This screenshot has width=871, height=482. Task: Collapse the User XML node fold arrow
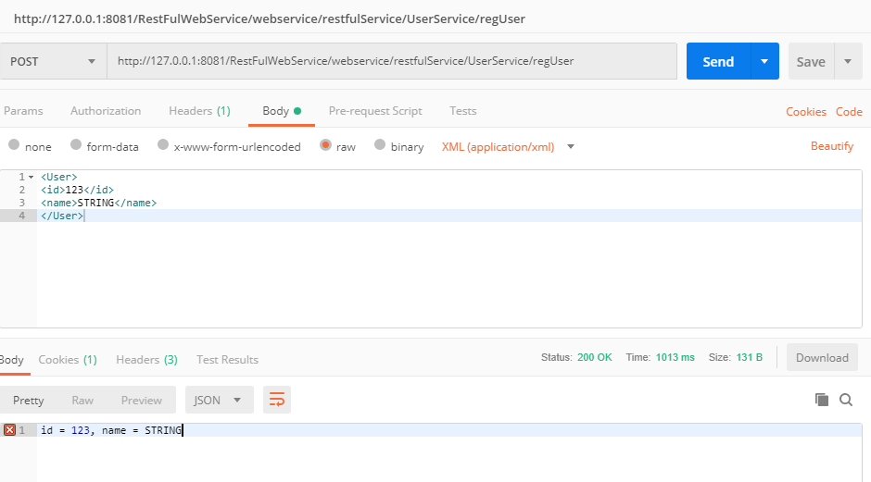click(x=32, y=177)
